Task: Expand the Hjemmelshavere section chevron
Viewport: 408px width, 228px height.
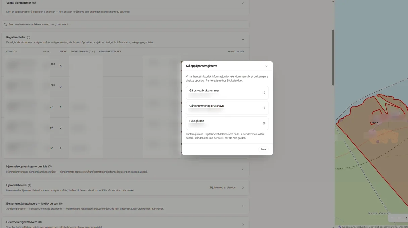Action: (x=243, y=188)
